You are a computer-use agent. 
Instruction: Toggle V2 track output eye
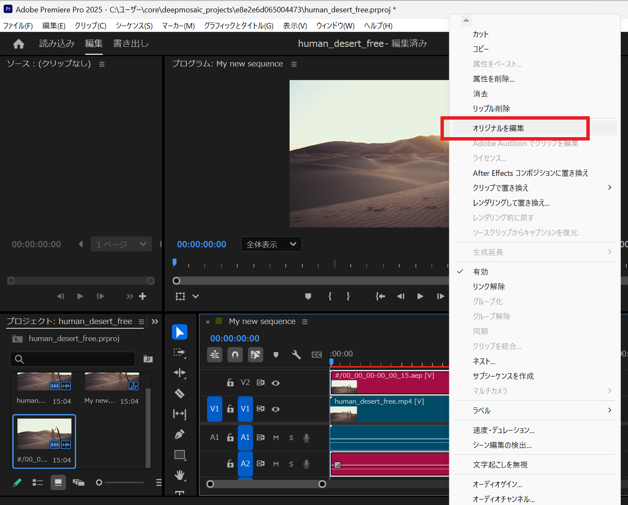pyautogui.click(x=276, y=383)
